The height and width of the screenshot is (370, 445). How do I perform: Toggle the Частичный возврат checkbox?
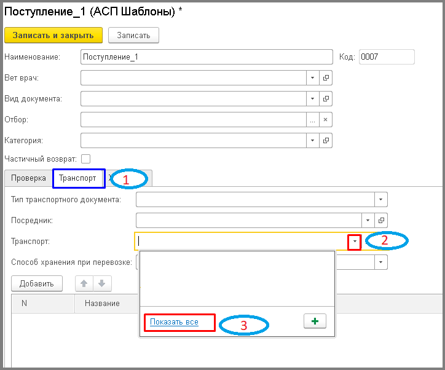[x=85, y=159]
